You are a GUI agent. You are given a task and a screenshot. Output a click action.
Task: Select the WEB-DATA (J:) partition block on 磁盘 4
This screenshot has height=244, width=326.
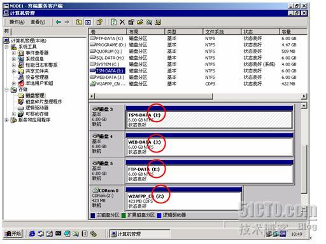pos(209,144)
